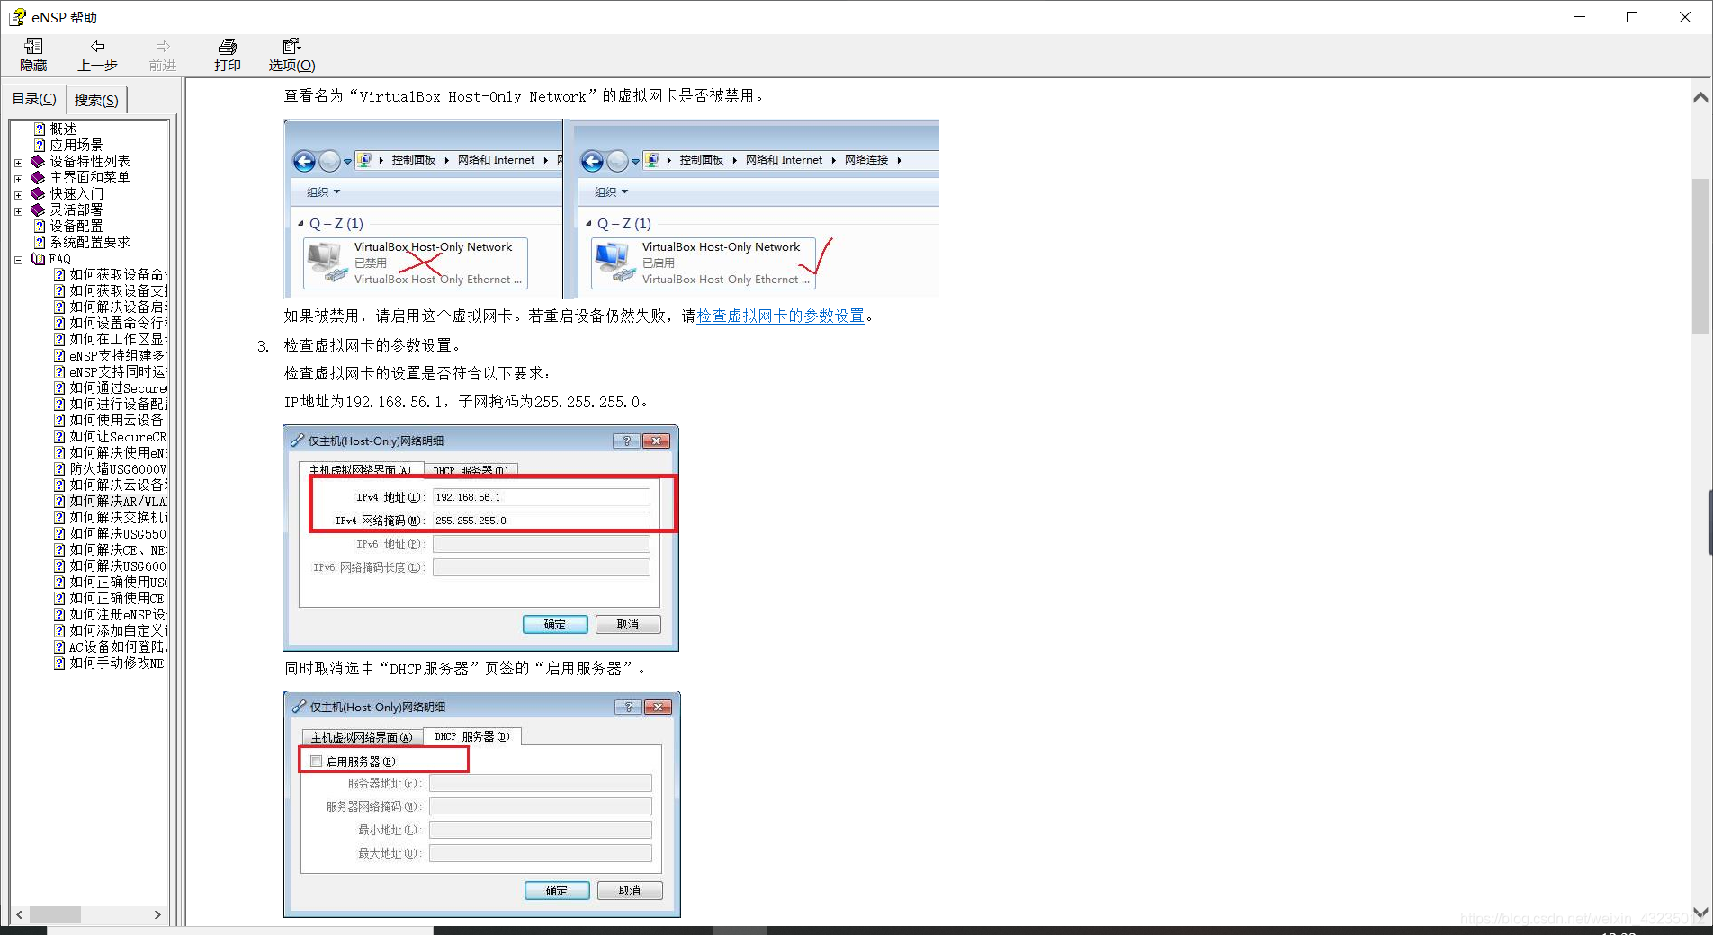
Task: Expand the 设备特性列表 tree node
Action: point(18,163)
